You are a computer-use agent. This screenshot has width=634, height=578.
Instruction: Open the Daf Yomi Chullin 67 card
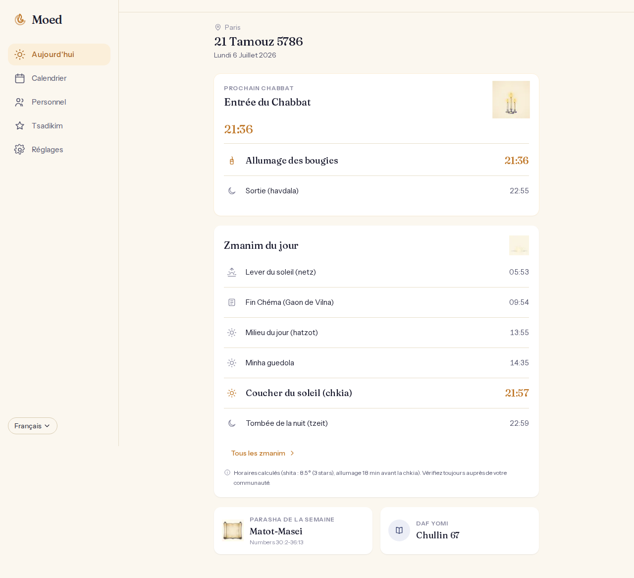click(460, 530)
